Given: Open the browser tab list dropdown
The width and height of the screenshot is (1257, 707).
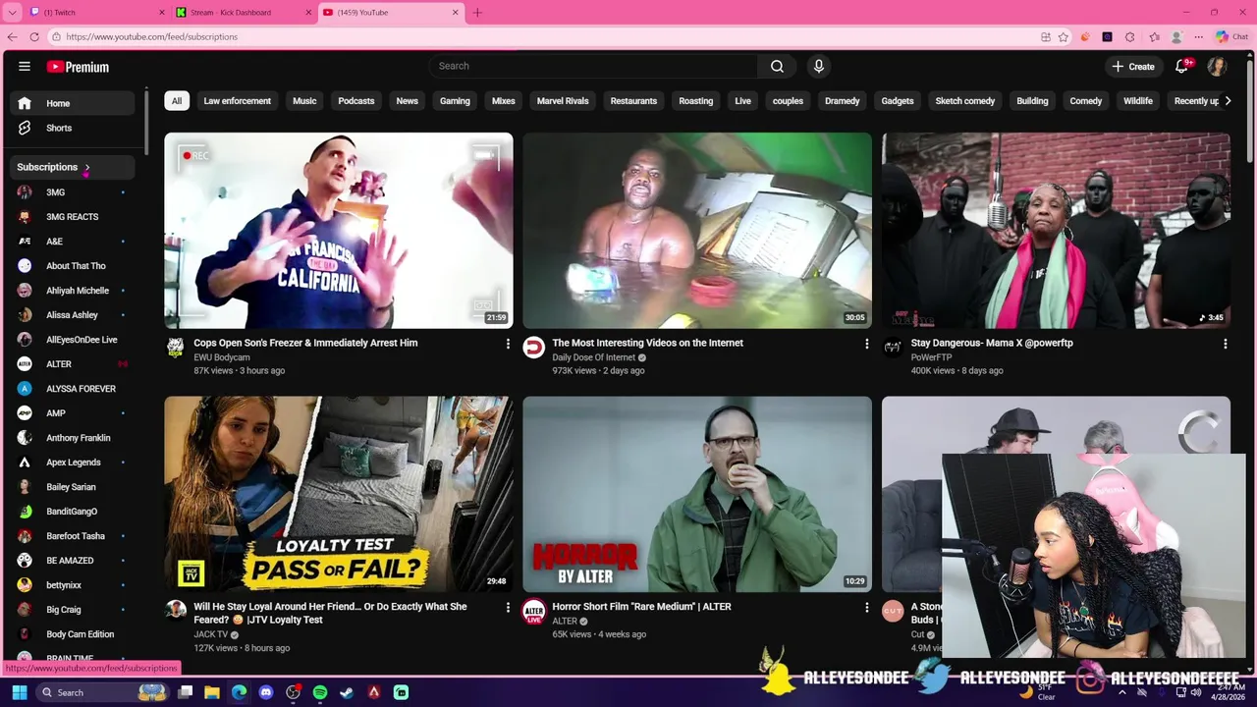Looking at the screenshot, I should click(12, 12).
